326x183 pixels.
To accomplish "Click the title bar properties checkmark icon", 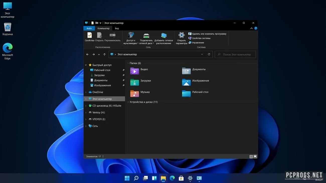I will click(x=92, y=23).
